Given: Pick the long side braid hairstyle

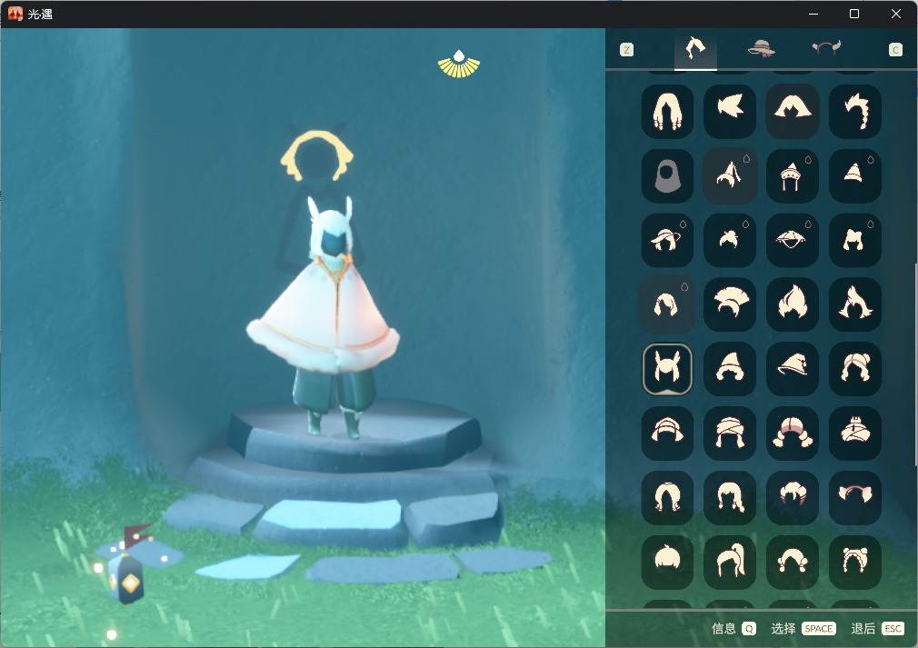Looking at the screenshot, I should [x=855, y=111].
